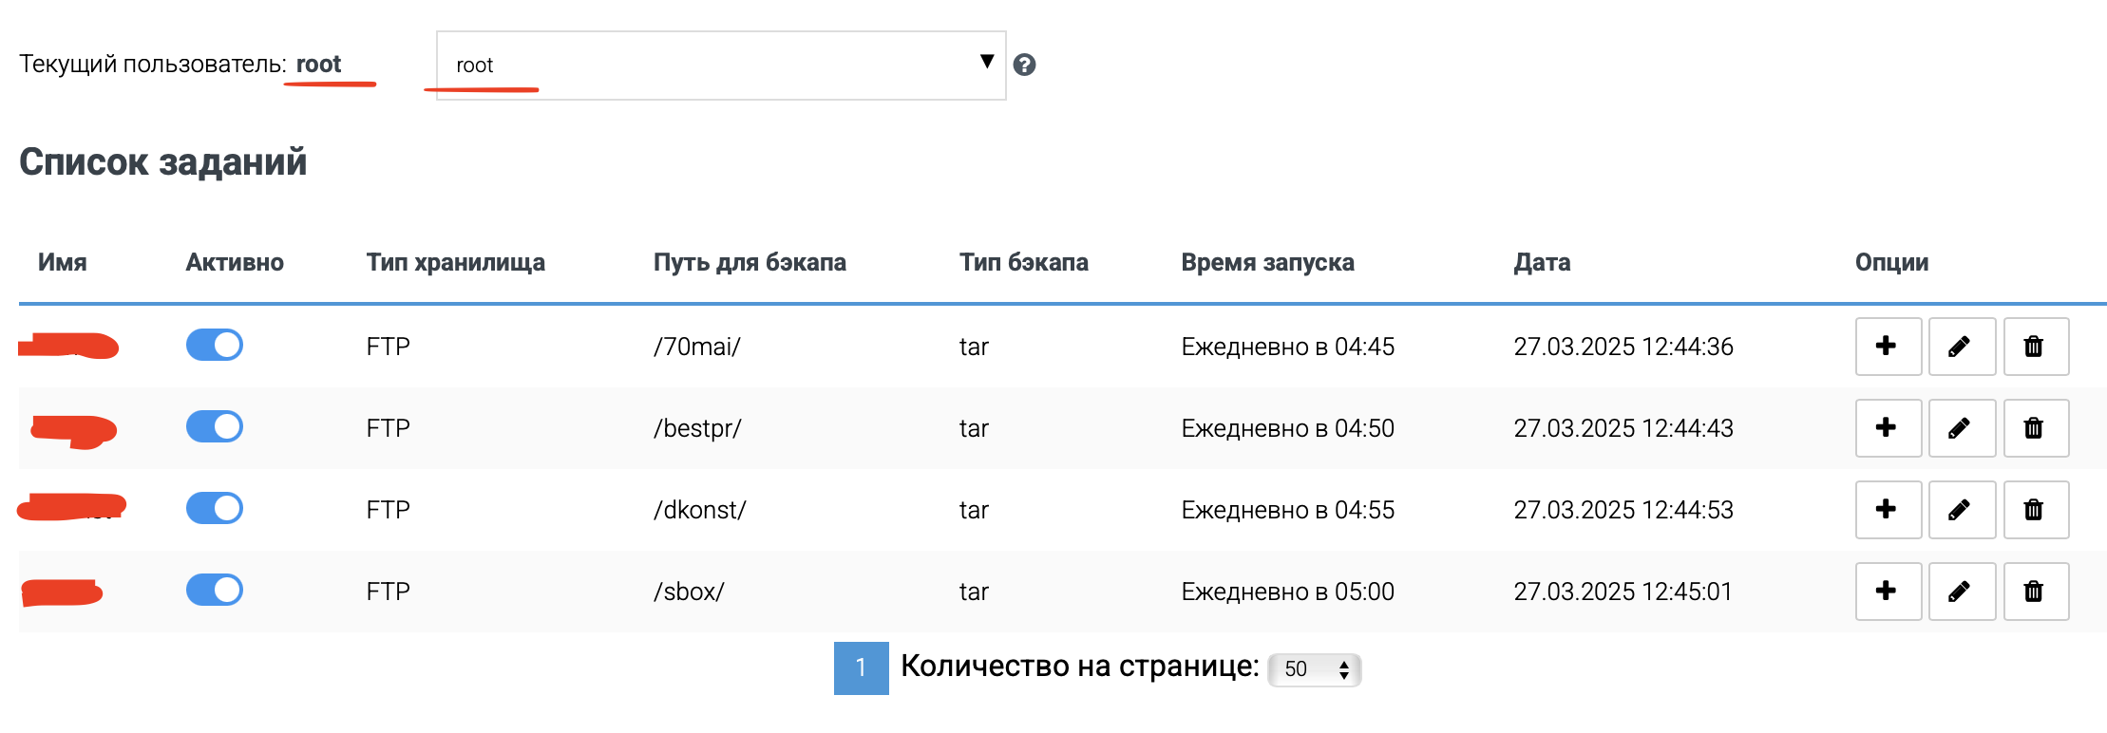Click date 27.03.2025 12:44:36

(x=1623, y=347)
